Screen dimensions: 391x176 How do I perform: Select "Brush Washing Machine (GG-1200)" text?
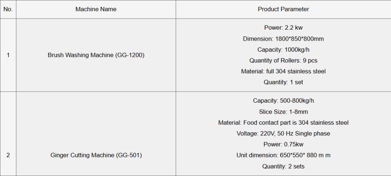click(x=96, y=55)
